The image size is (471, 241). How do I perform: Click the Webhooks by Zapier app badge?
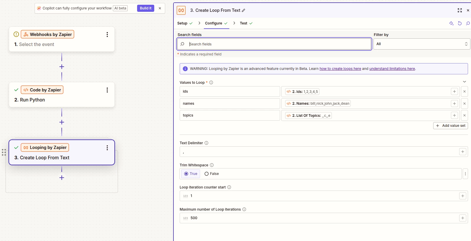[x=48, y=35]
